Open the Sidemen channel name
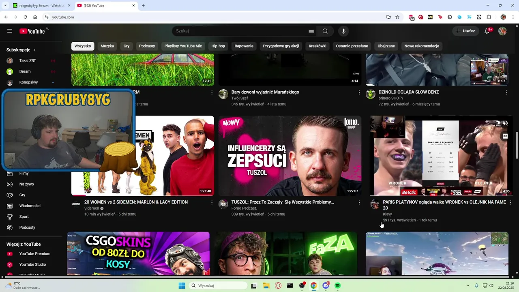 [x=92, y=208]
